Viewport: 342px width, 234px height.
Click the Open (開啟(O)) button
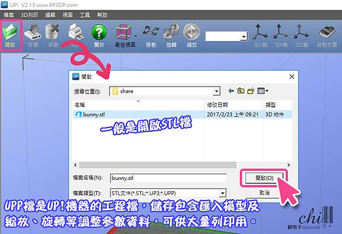264,178
